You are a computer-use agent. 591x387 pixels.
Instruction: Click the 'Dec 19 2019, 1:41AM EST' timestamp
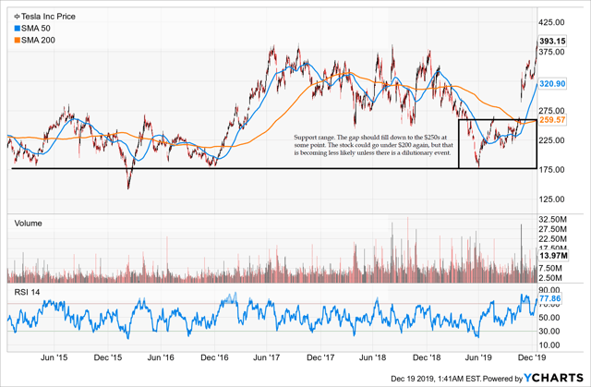tap(436, 379)
